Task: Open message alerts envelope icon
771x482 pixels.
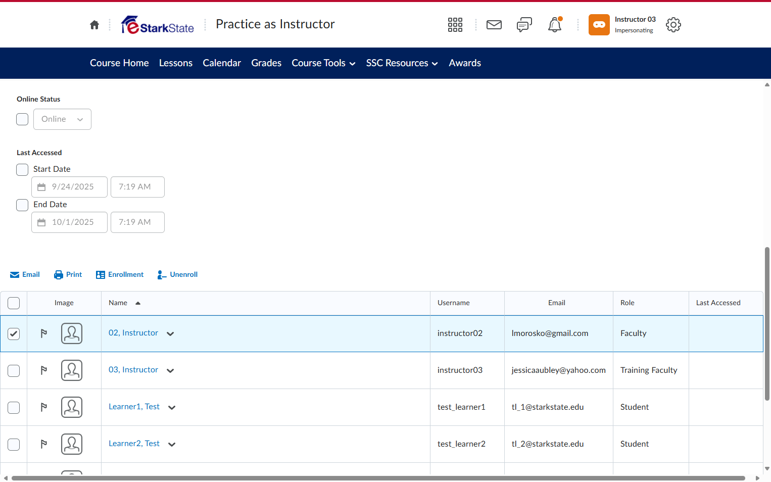Action: [x=494, y=25]
